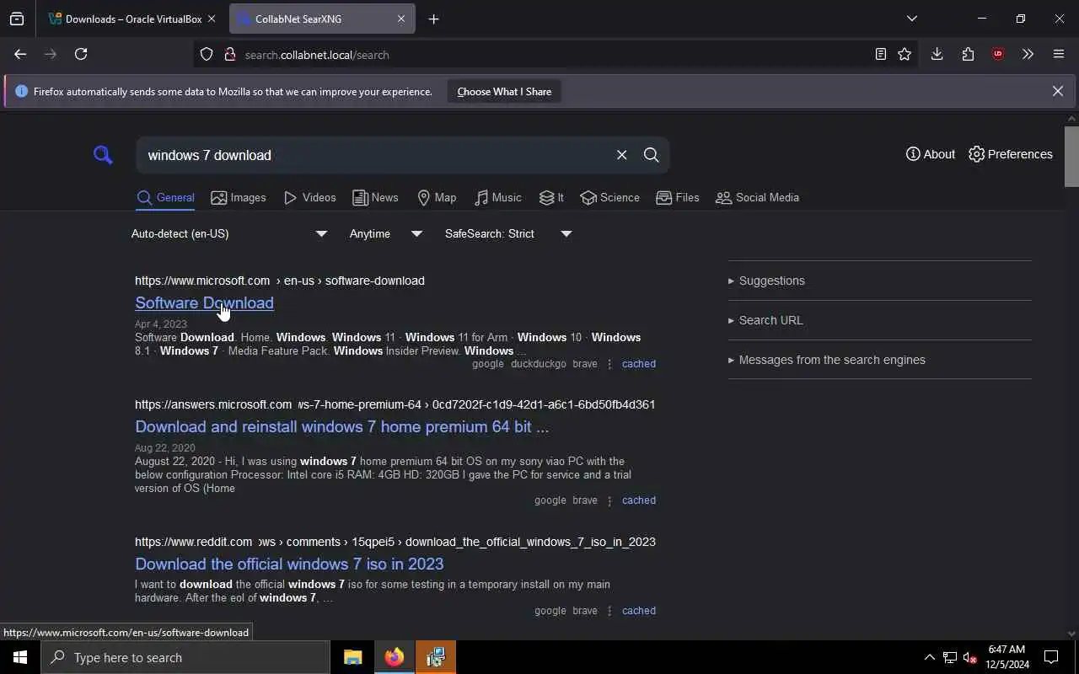Switch to the Map category tab
Screen dimensions: 1079x674
[x=437, y=198]
